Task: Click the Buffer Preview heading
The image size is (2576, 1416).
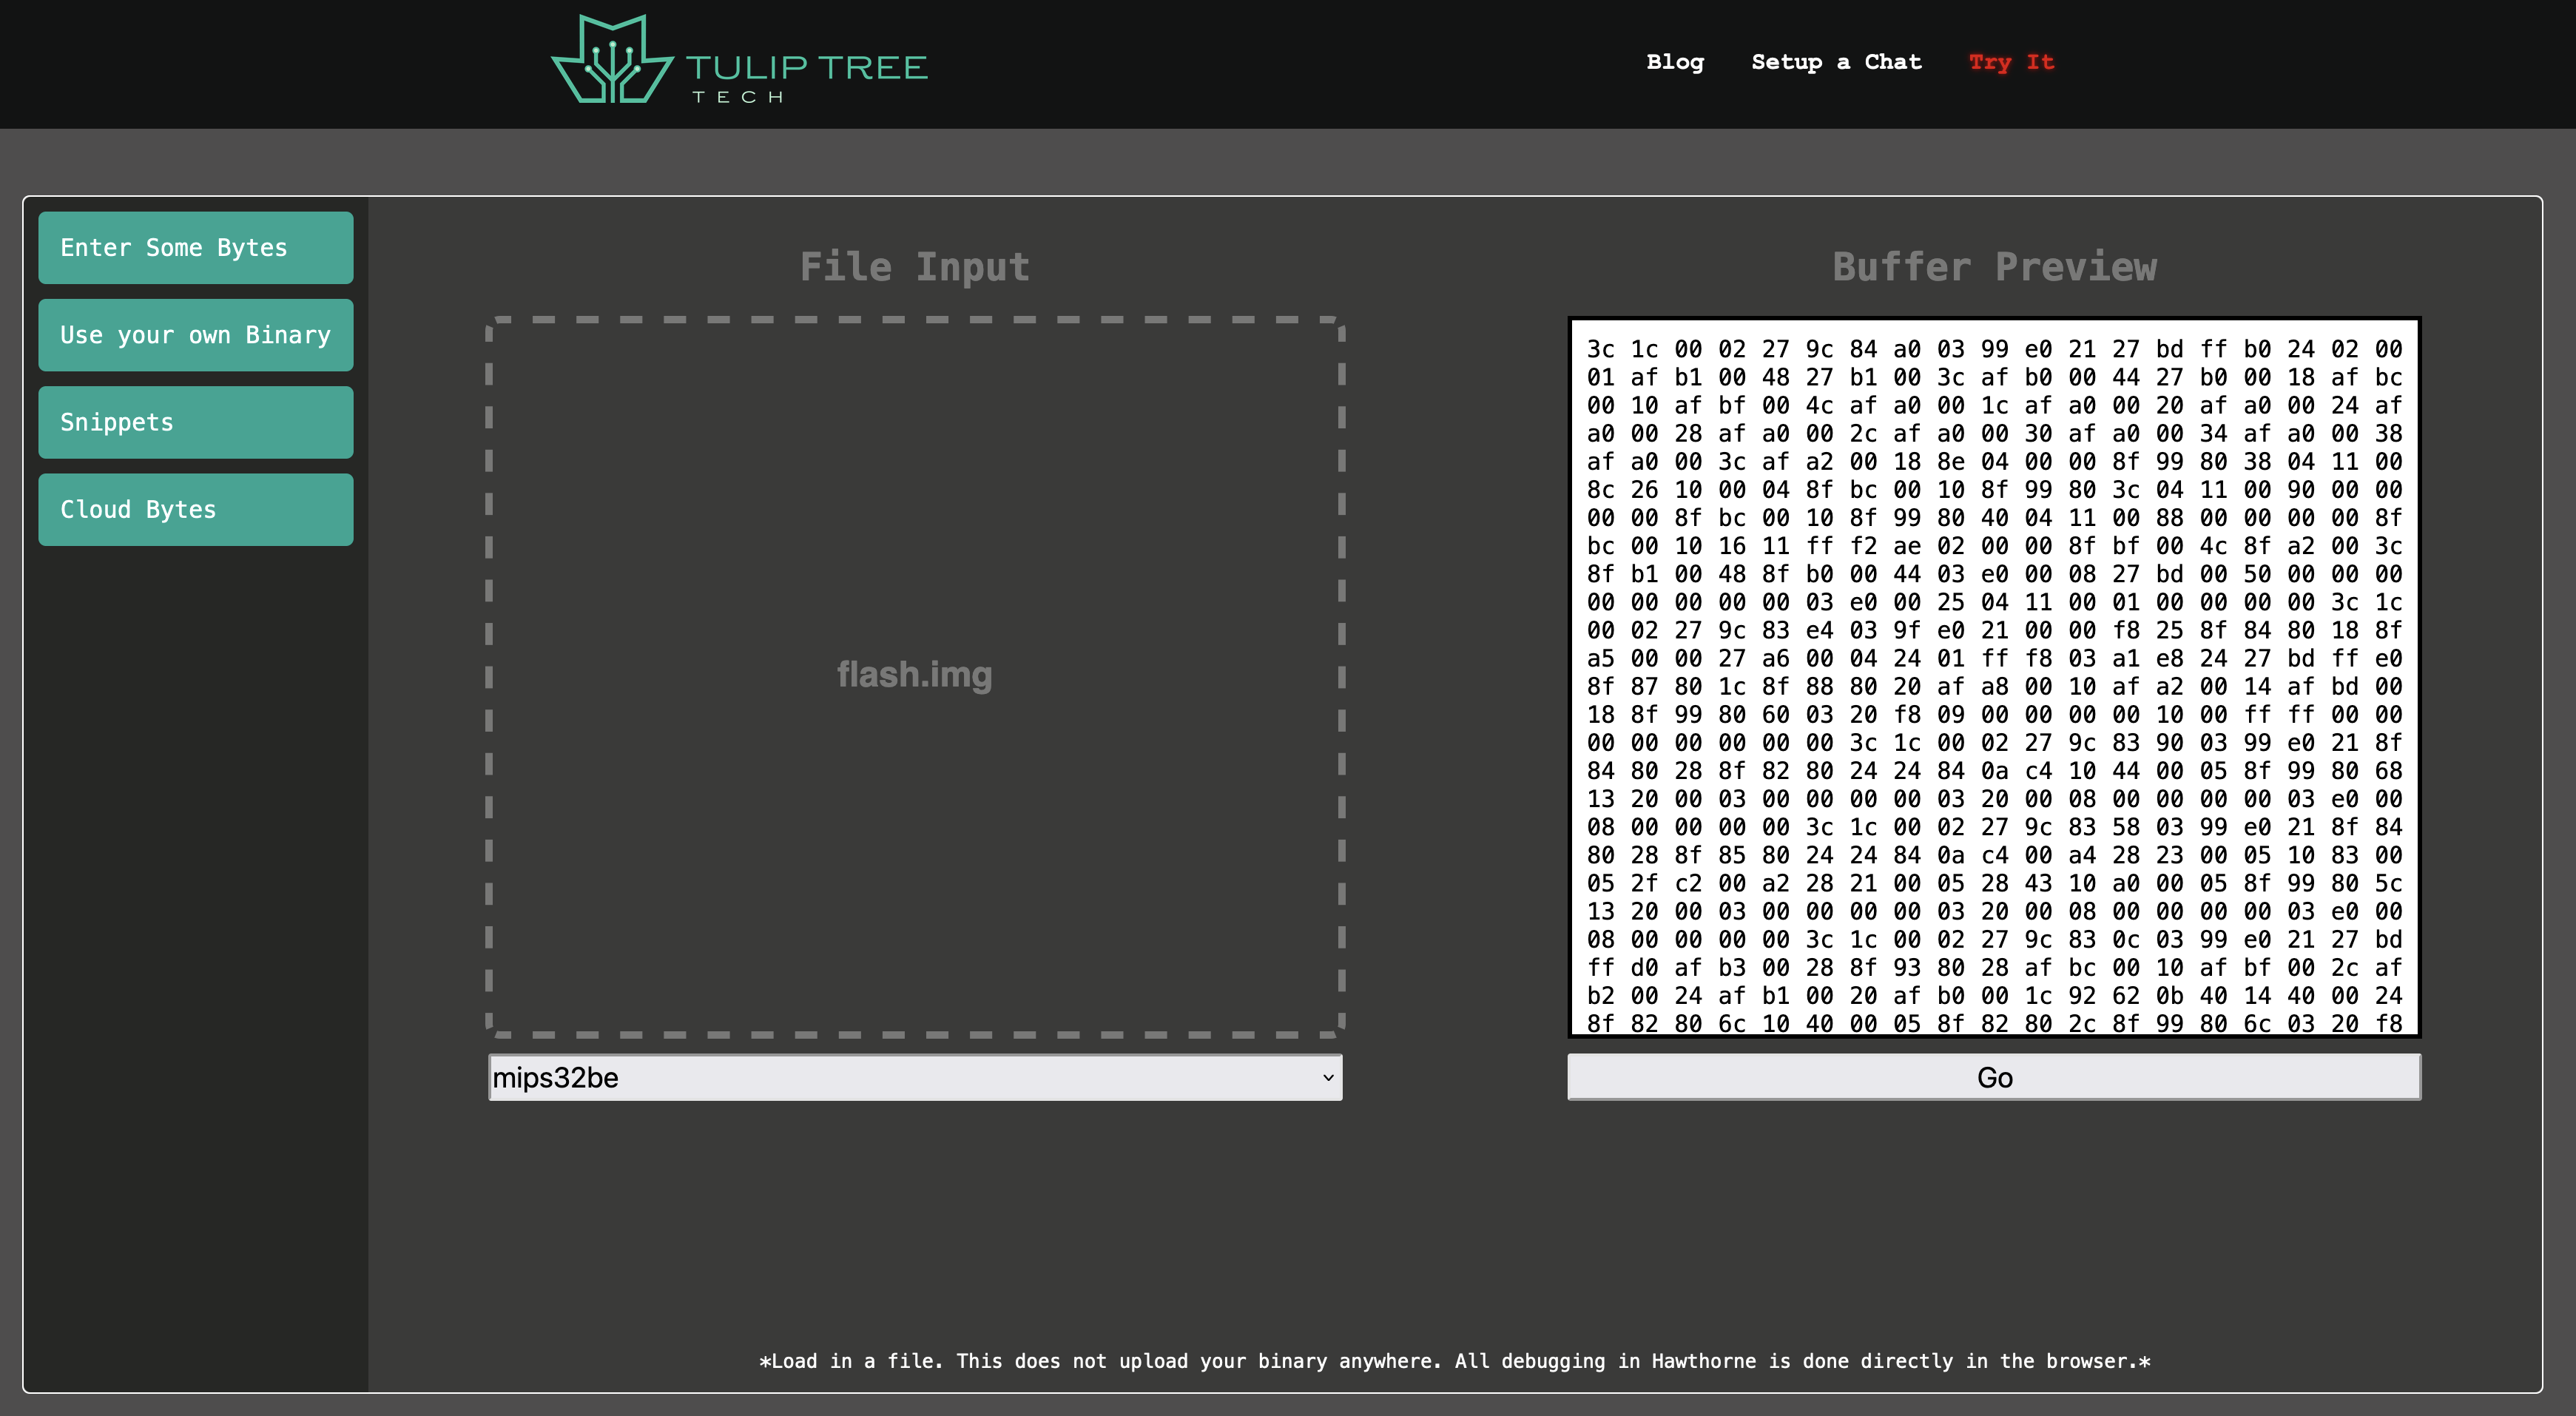Action: [x=1994, y=267]
